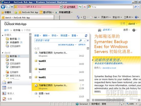Click the mailbox search magnifier icon
Viewport: 141px width, 106px height.
click(x=81, y=40)
